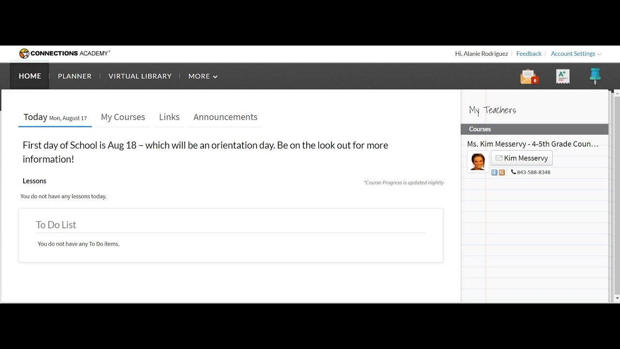View the Links tab
Viewport: 620px width, 349px height.
point(169,117)
